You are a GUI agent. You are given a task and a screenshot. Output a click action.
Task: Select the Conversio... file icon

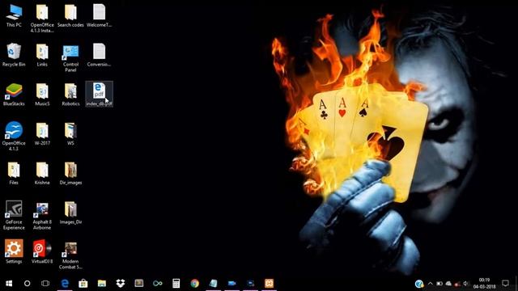pyautogui.click(x=99, y=55)
